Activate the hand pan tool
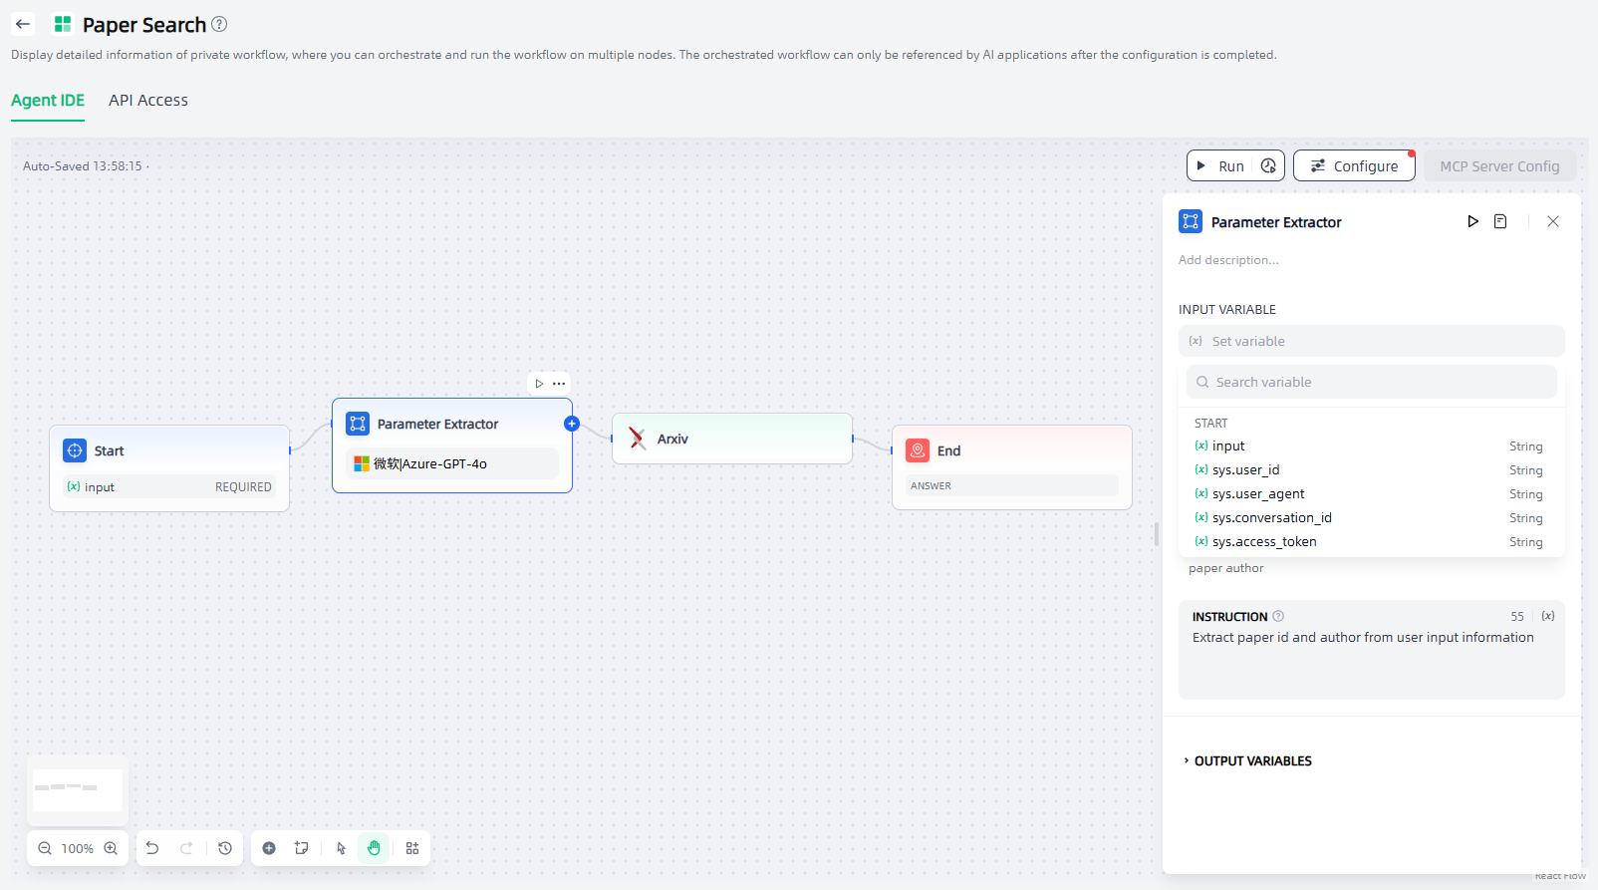This screenshot has height=890, width=1598. pos(374,848)
